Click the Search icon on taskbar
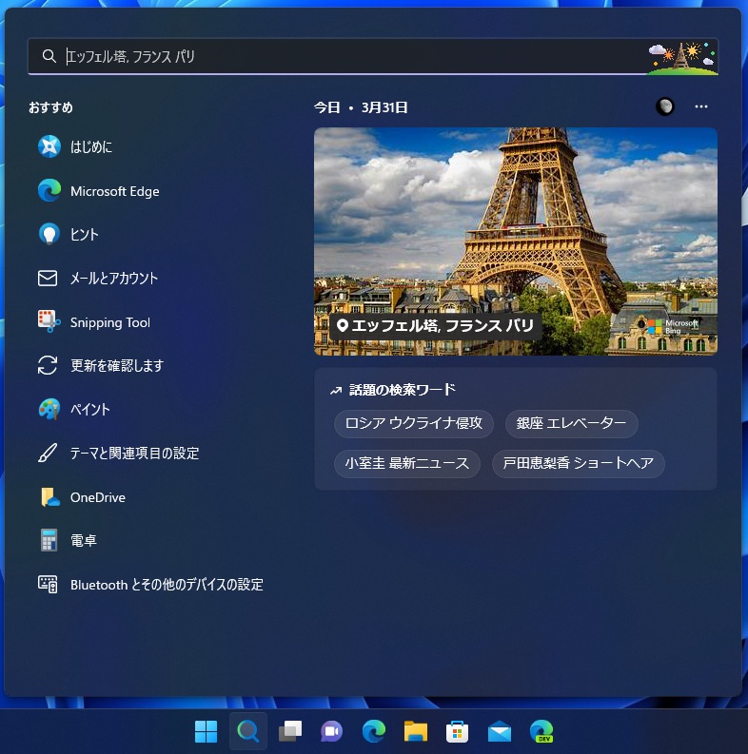Screen dimensions: 748x754 click(247, 731)
